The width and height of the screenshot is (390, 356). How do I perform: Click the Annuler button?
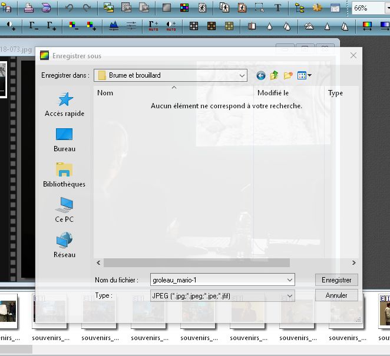[x=336, y=295]
